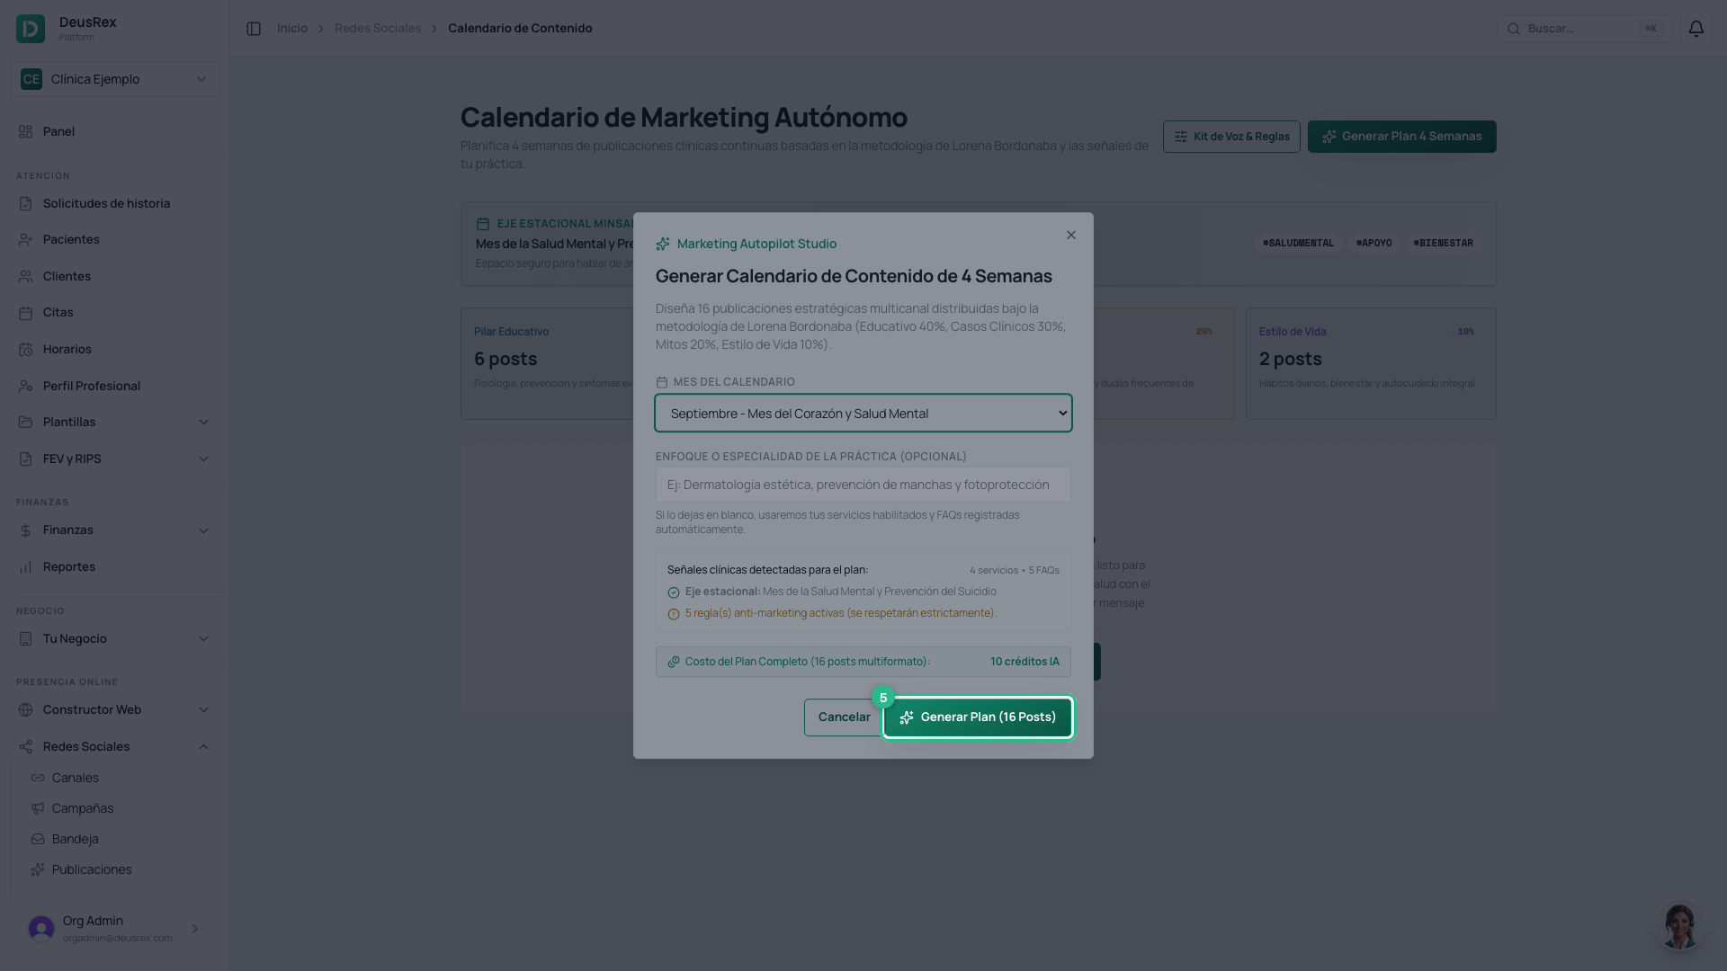Click the Bandeja inbox icon

pos(38,839)
